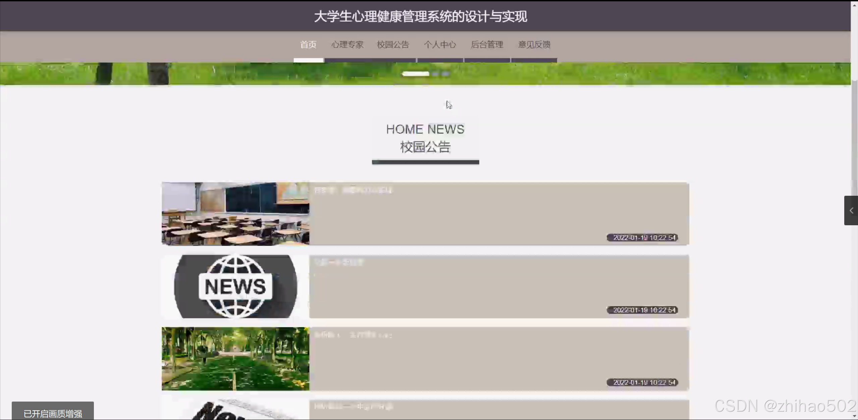Click the second news item's title link

tap(339, 262)
